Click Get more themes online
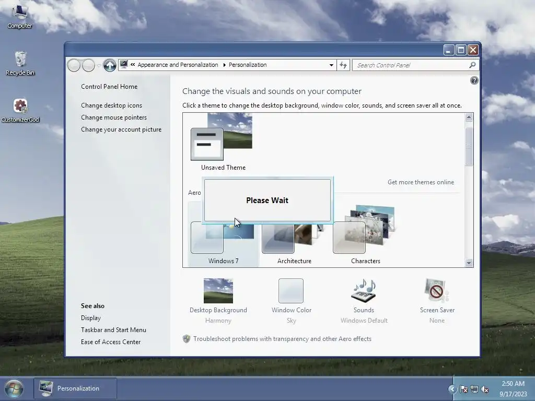Screen dimensions: 535x401 click(421, 182)
